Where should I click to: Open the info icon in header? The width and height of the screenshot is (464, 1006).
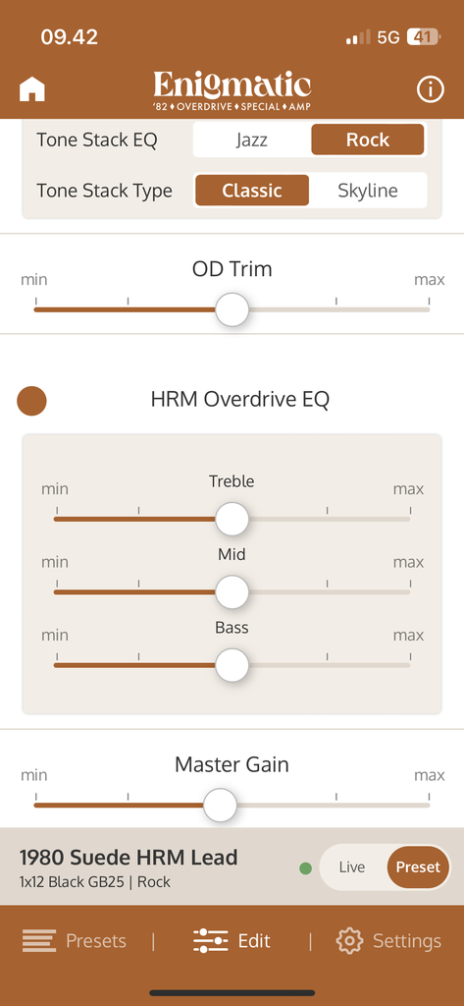(x=430, y=89)
